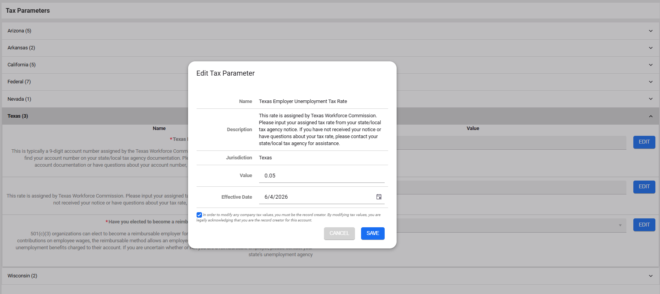Click the Texas collapse chevron arrow
Viewport: 660px width, 294px height.
(x=651, y=116)
